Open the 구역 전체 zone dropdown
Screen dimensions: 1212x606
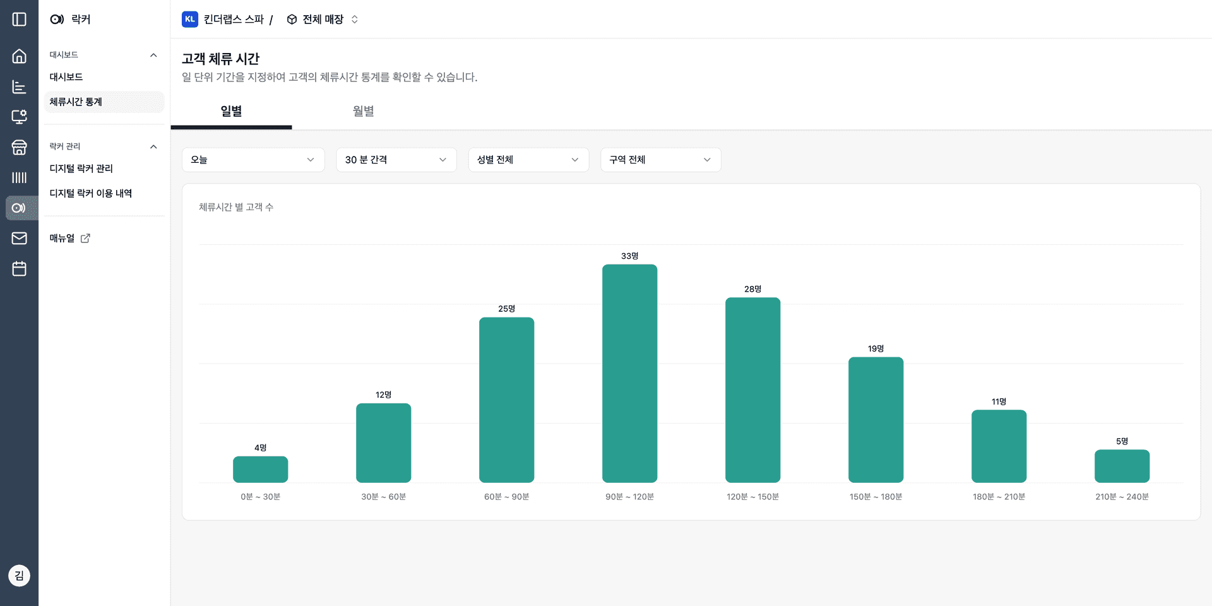point(660,160)
